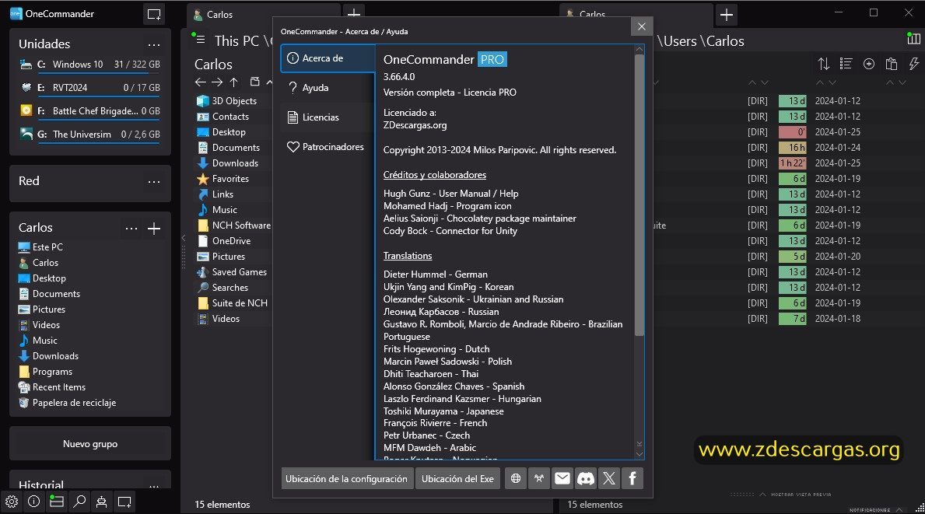This screenshot has width=925, height=514.
Task: Click the email envelope icon in About dialog
Action: [562, 479]
